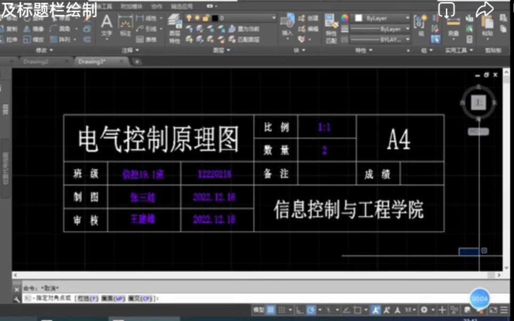Switch to the Drawing2 tab
The image size is (514, 321).
(36, 62)
